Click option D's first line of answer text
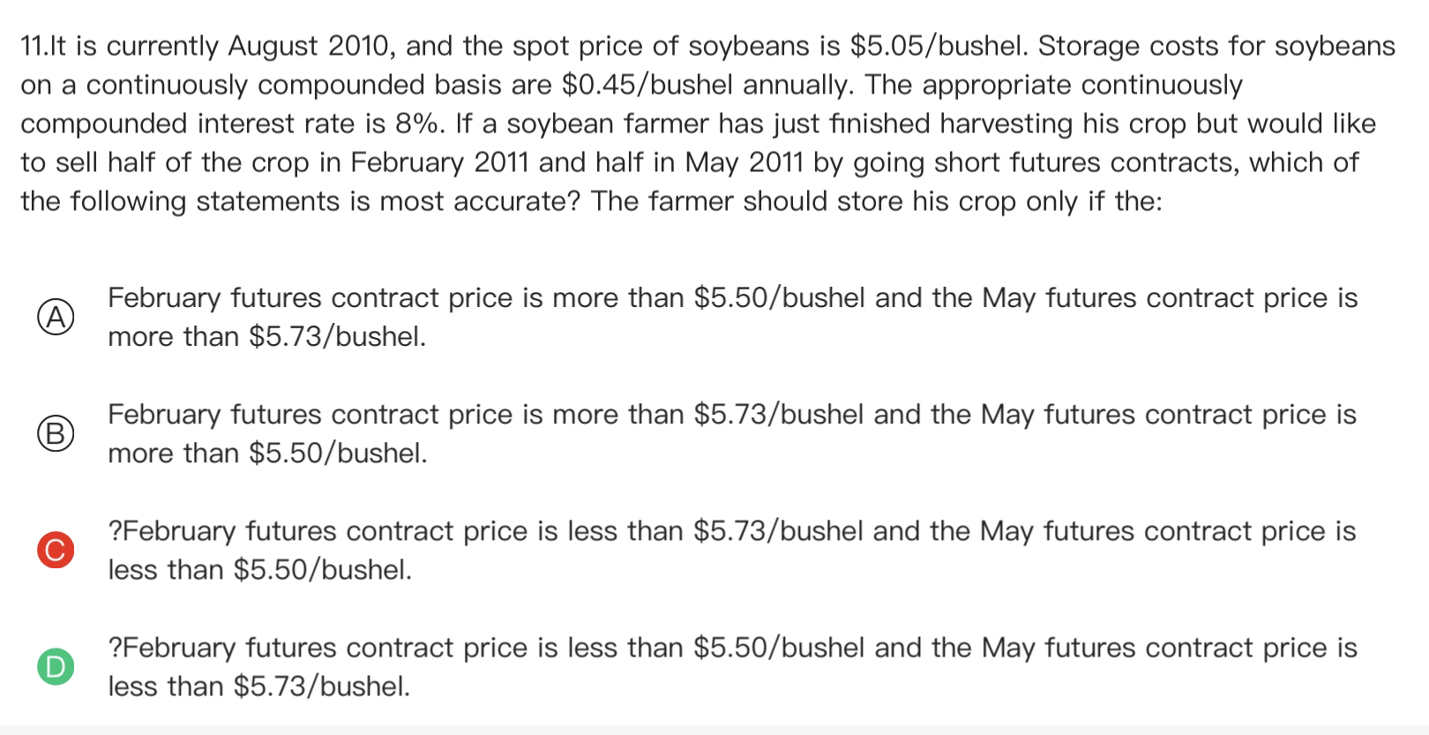This screenshot has width=1429, height=735. pyautogui.click(x=732, y=648)
